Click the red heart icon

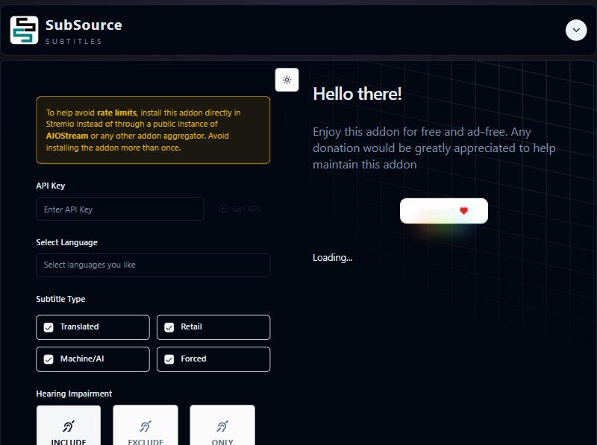click(463, 211)
